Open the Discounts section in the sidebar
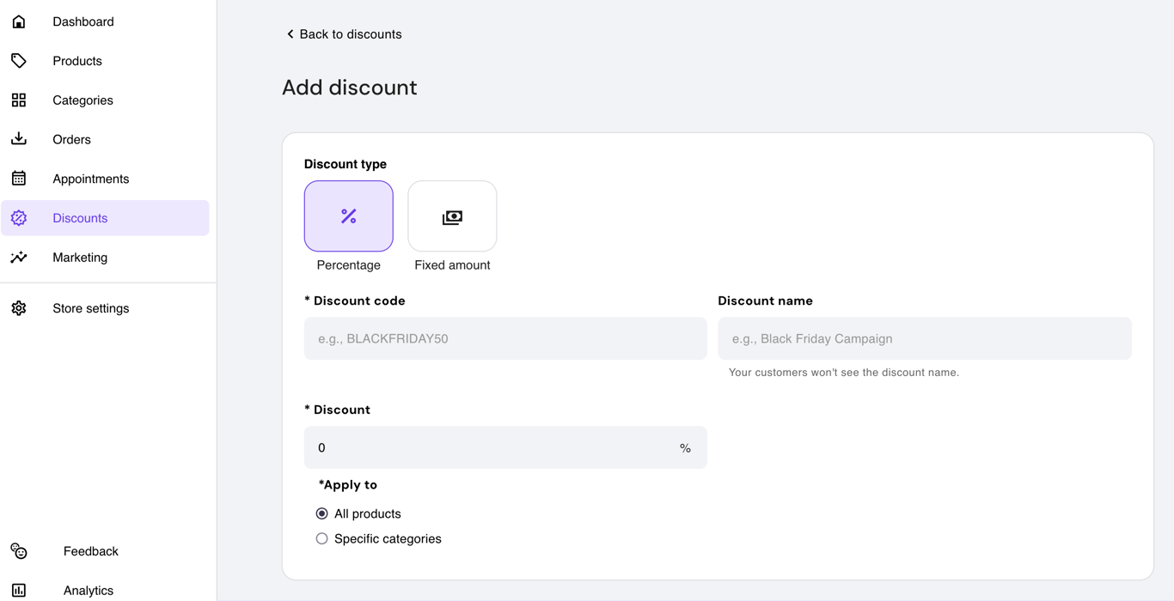The width and height of the screenshot is (1174, 601). pyautogui.click(x=80, y=218)
